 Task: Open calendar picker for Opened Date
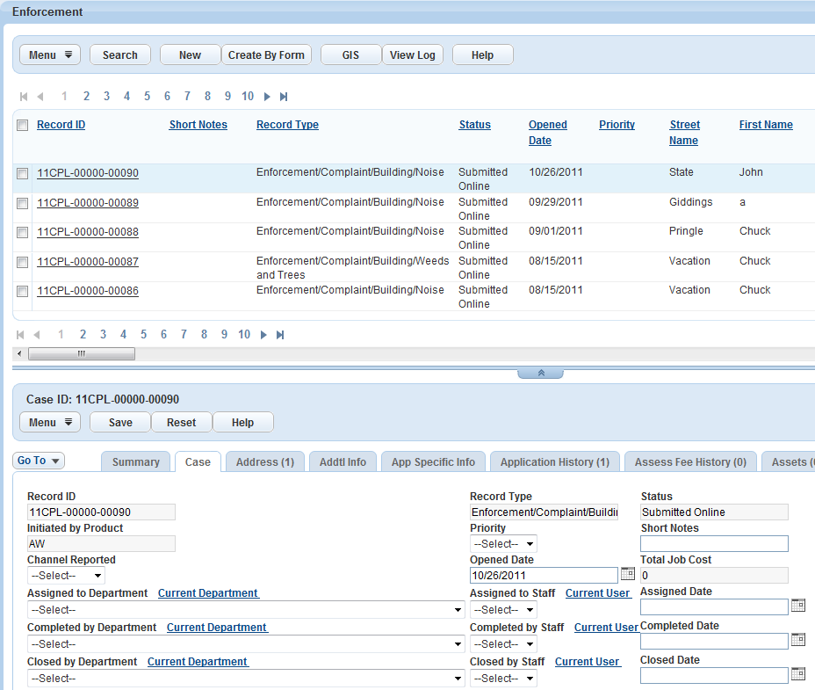627,574
